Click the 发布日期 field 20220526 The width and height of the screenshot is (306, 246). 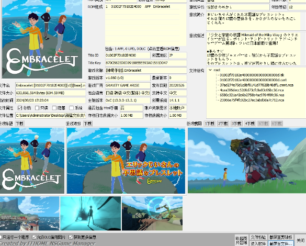(x=178, y=85)
